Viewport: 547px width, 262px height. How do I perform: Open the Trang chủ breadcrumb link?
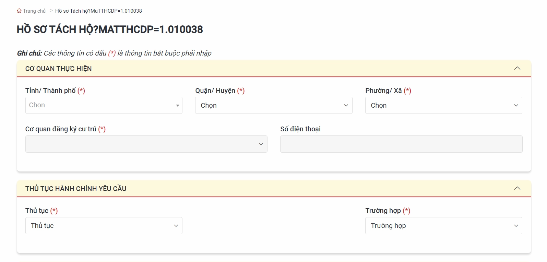(34, 11)
